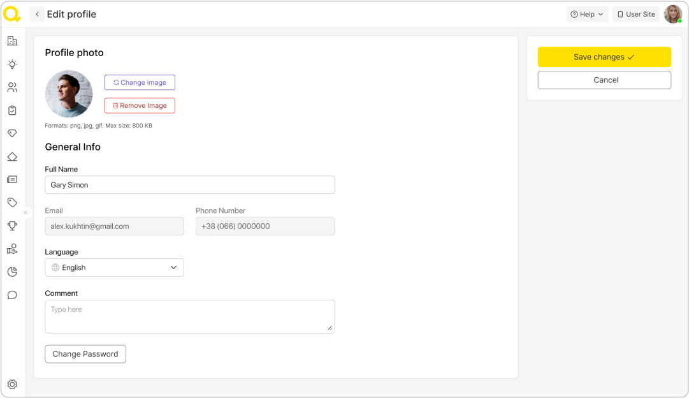689x398 pixels.
Task: Expand the Help menu
Action: (587, 14)
